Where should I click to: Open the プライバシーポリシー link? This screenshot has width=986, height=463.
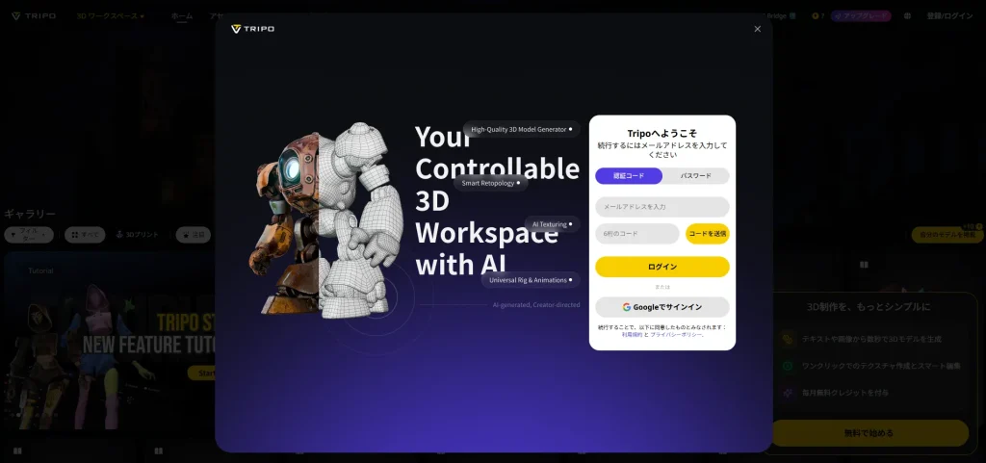677,335
